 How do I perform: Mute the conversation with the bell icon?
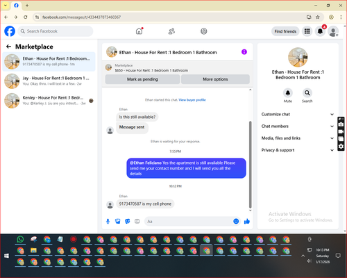(288, 93)
